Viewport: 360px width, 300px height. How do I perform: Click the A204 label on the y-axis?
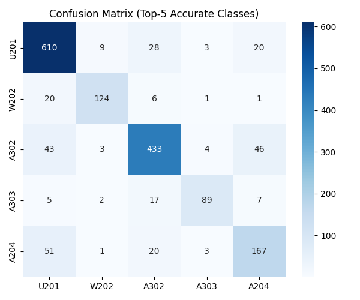[x=13, y=251]
